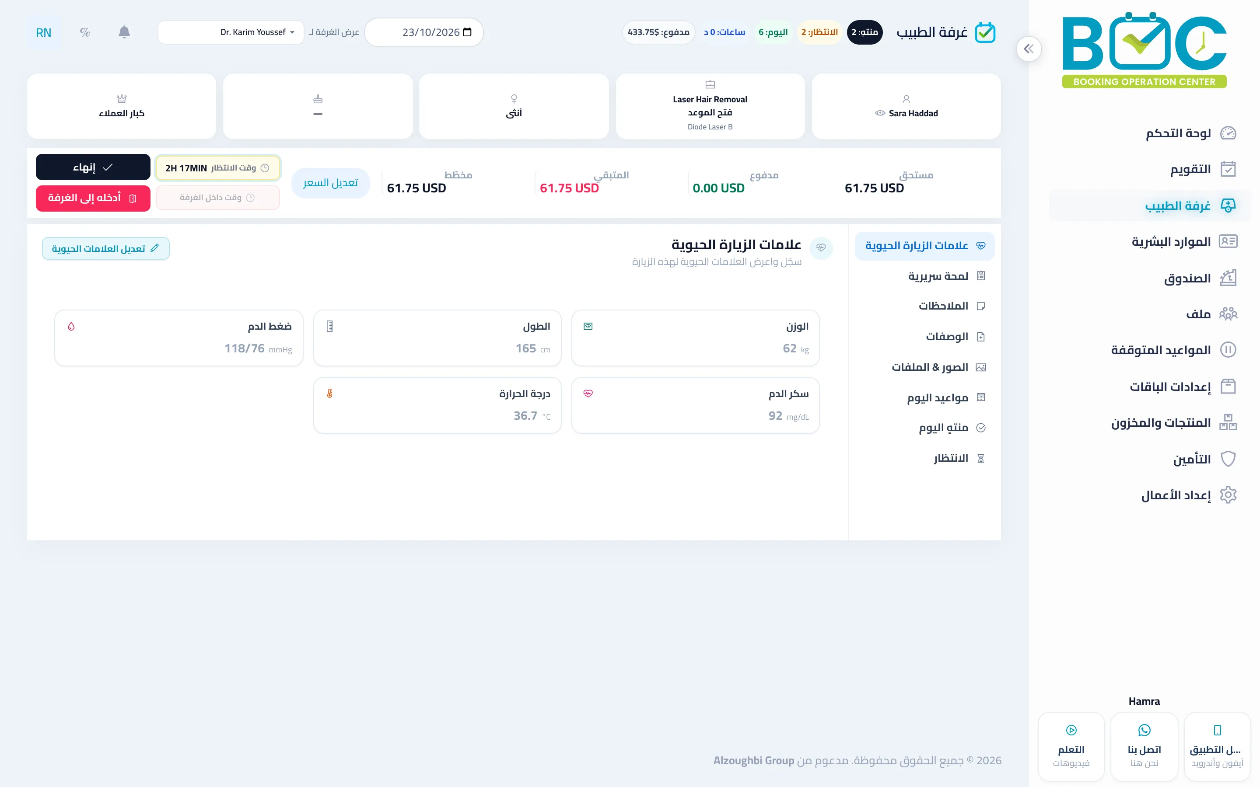Select وقت الانتظار waiting time chip

[x=217, y=167]
